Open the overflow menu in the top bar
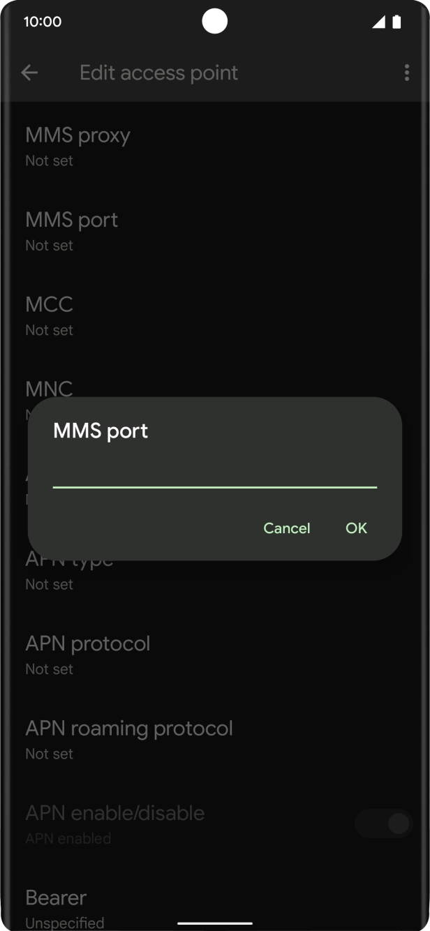 pos(406,73)
